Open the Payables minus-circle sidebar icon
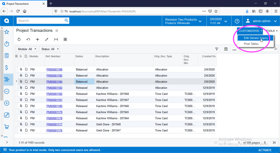 7,91
